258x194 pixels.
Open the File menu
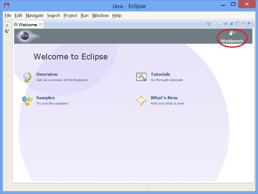[8, 15]
